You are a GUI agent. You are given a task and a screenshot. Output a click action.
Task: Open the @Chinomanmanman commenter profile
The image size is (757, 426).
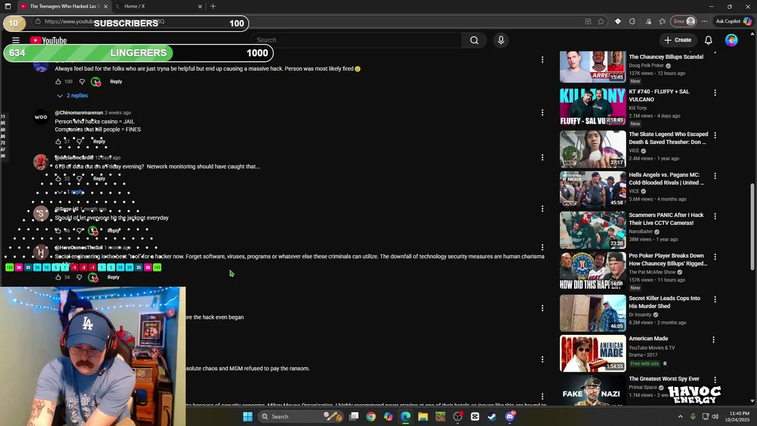79,112
